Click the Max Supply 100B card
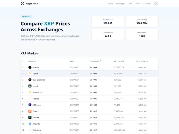Image resolution: width=179 pixels, height=134 pixels. (142, 34)
